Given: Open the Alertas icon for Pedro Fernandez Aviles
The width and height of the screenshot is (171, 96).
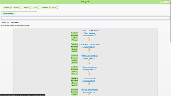Looking at the screenshot, I should [x=89, y=63].
